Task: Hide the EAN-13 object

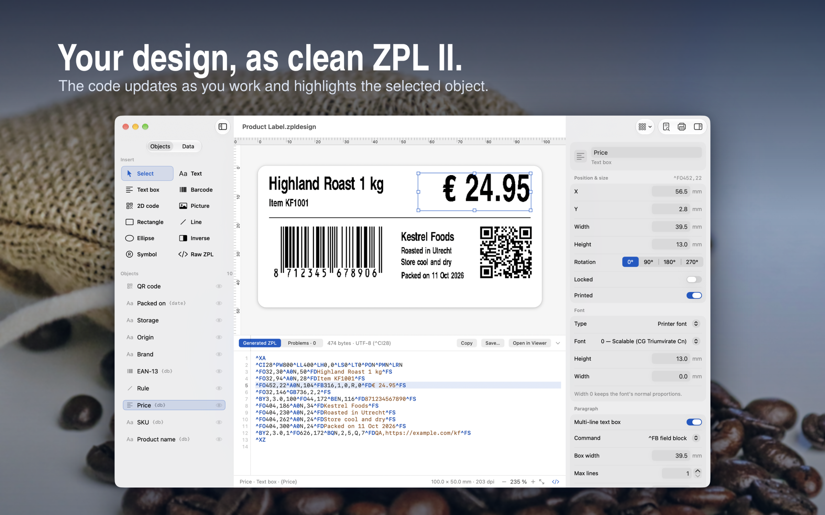Action: pos(219,371)
